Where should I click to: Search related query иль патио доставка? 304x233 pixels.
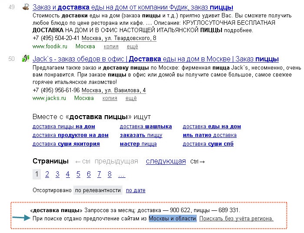coord(210,135)
